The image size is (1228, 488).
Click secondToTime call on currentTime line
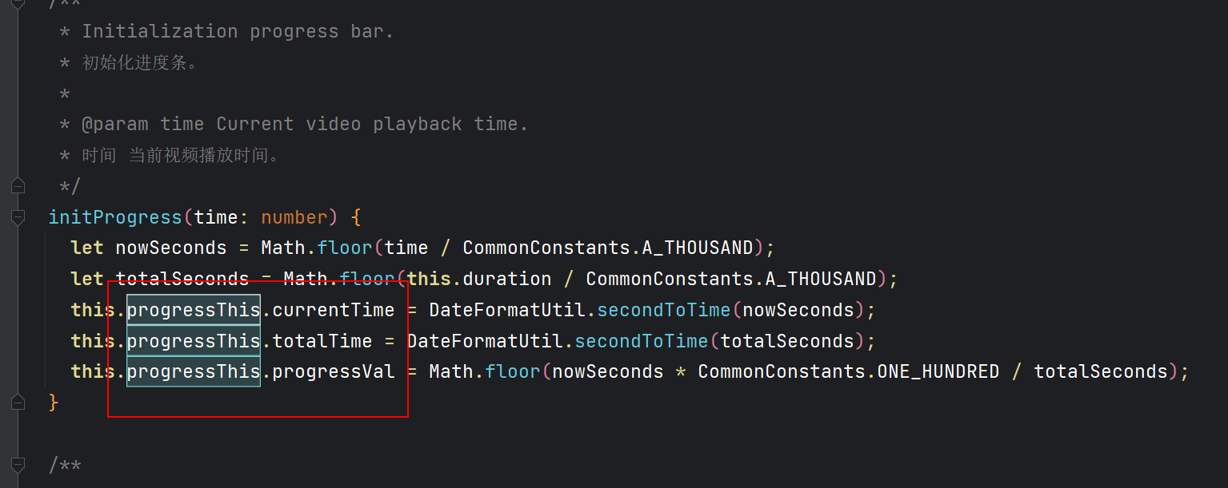pos(664,310)
